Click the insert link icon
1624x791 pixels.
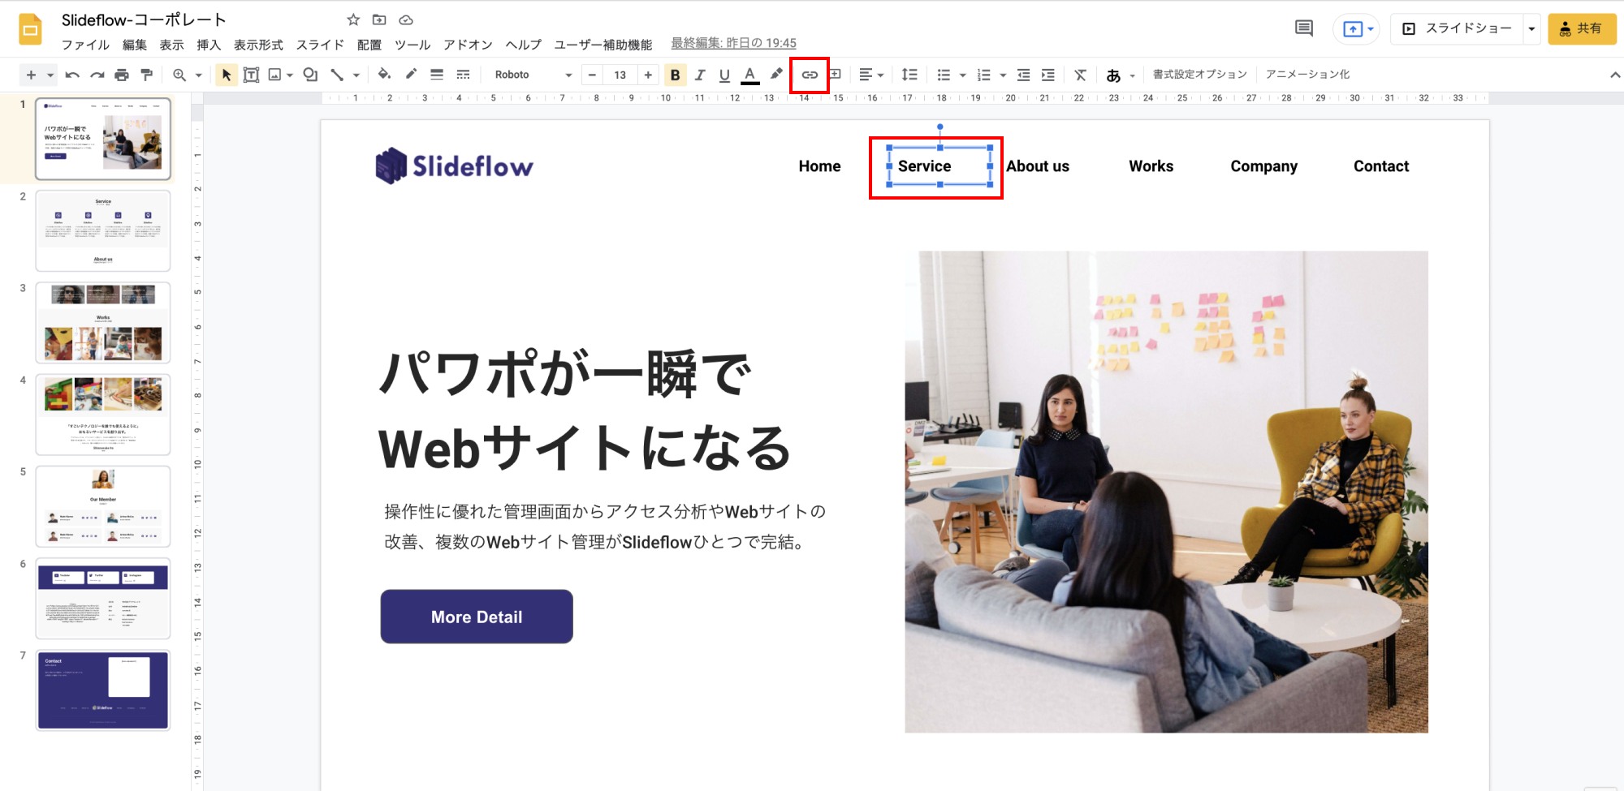pyautogui.click(x=810, y=75)
